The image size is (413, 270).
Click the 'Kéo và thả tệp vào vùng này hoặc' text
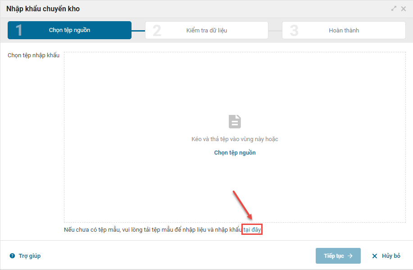point(235,139)
